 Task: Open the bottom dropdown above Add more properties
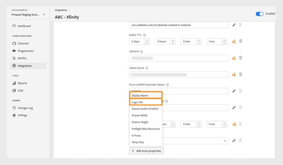pyautogui.click(x=226, y=141)
